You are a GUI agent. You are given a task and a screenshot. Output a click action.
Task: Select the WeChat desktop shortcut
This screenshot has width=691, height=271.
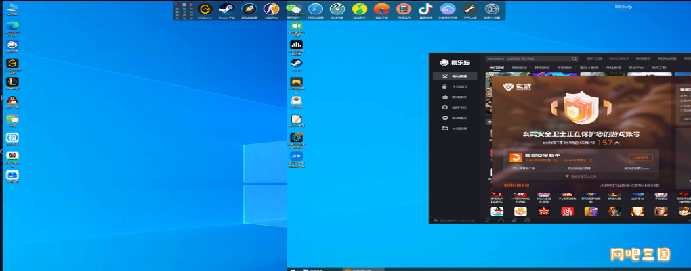tap(12, 119)
